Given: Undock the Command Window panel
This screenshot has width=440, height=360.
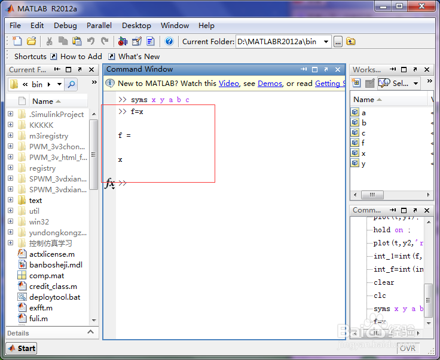Looking at the screenshot, I should tap(326, 69).
